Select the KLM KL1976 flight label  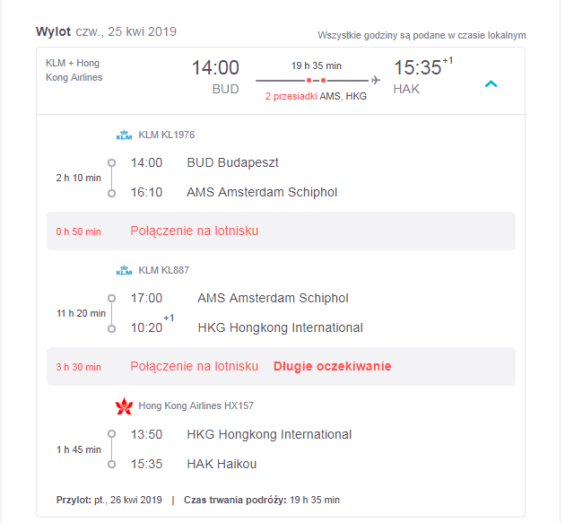[167, 135]
